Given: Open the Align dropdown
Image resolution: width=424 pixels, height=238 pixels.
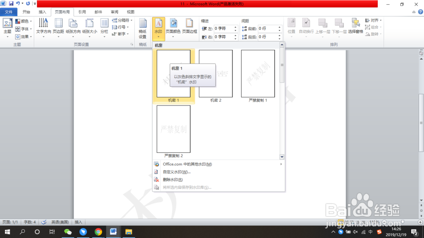Looking at the screenshot, I should (x=373, y=20).
